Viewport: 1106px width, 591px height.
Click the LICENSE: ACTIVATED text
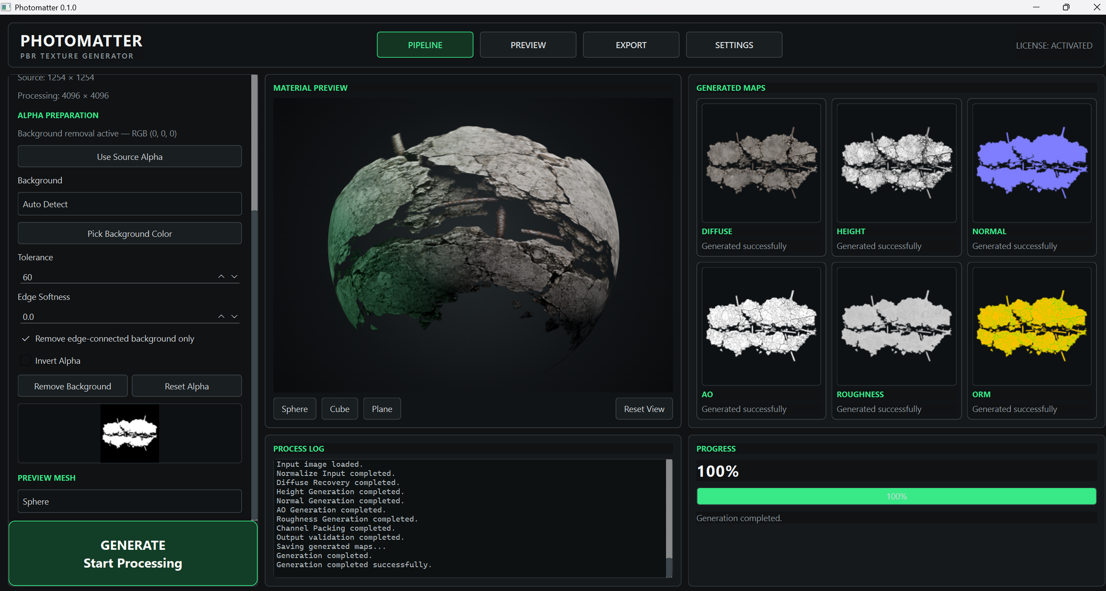(1054, 46)
